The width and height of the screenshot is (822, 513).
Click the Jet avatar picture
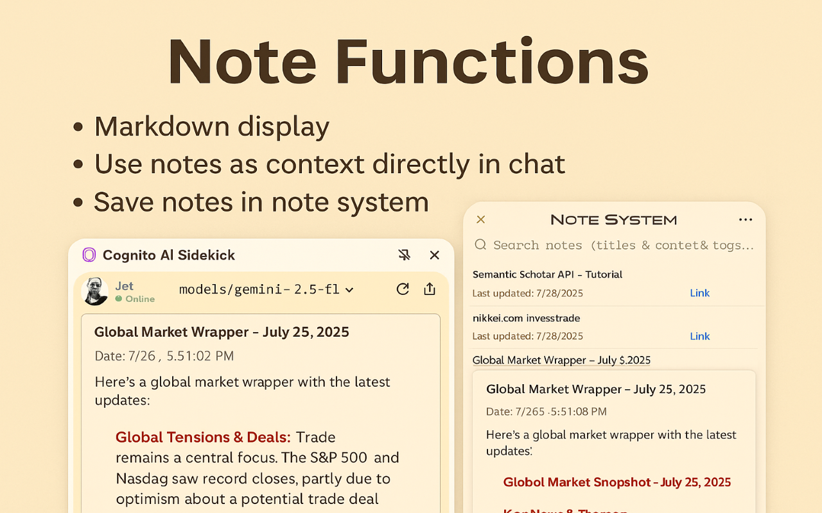pos(96,291)
